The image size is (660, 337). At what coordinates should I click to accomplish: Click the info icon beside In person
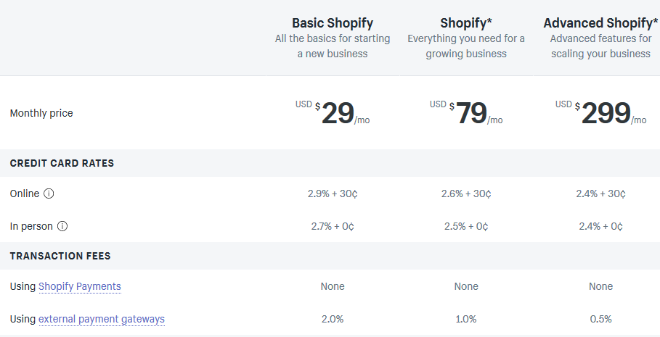click(x=62, y=226)
